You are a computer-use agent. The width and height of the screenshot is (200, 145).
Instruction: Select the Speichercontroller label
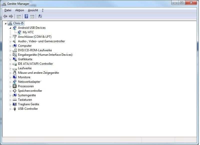tap(30, 91)
